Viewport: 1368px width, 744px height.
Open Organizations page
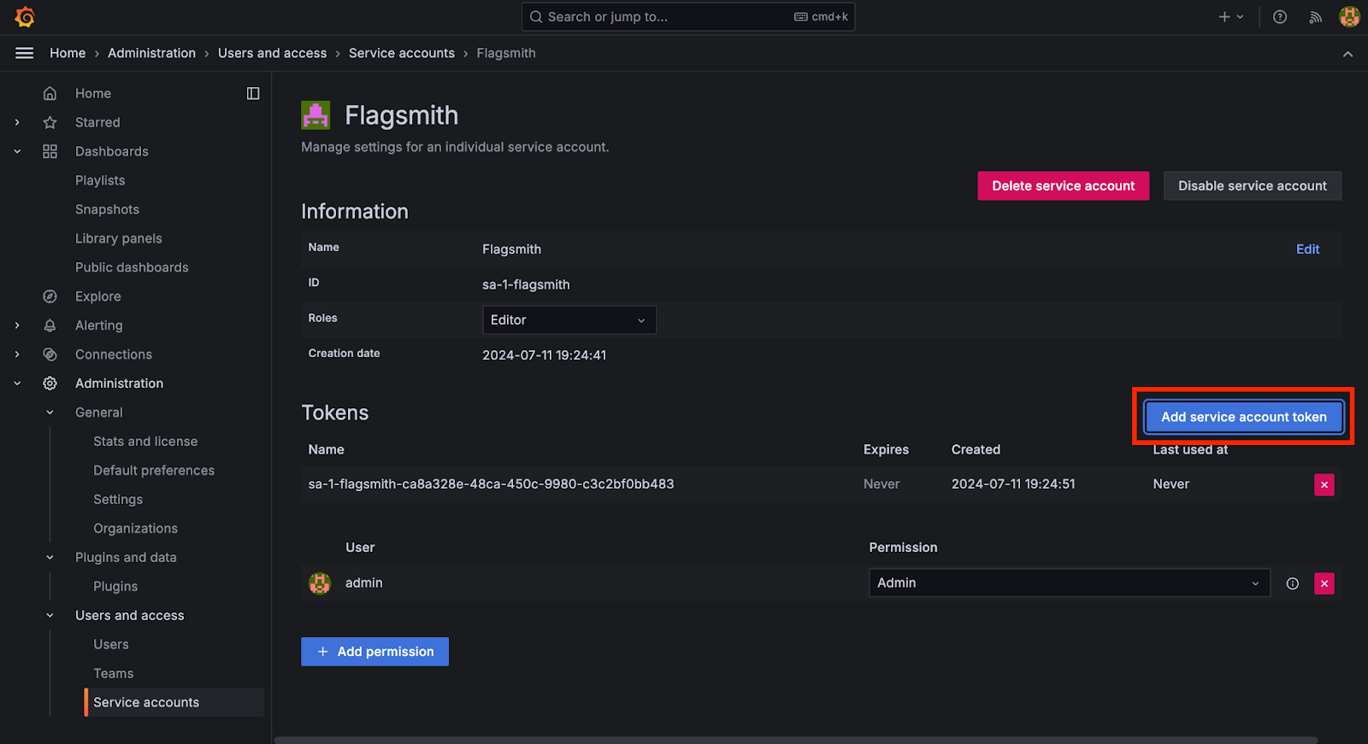[136, 529]
